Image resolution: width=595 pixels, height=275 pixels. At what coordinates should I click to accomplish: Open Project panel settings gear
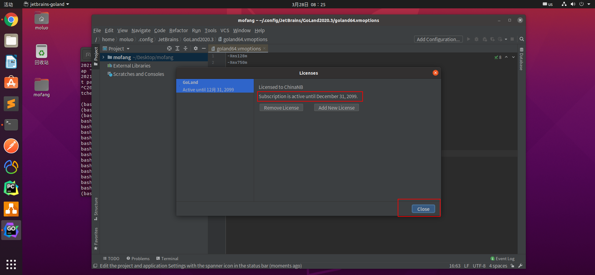coord(196,48)
